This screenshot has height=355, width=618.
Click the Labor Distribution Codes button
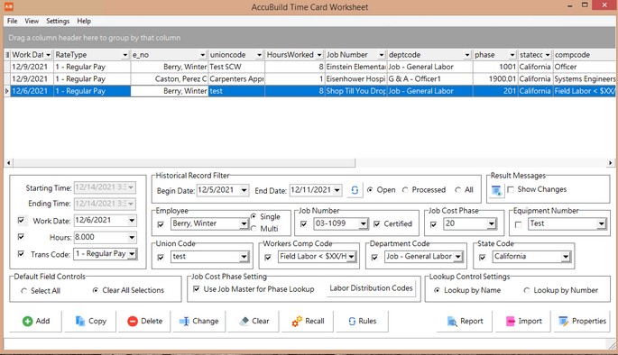[x=371, y=288]
